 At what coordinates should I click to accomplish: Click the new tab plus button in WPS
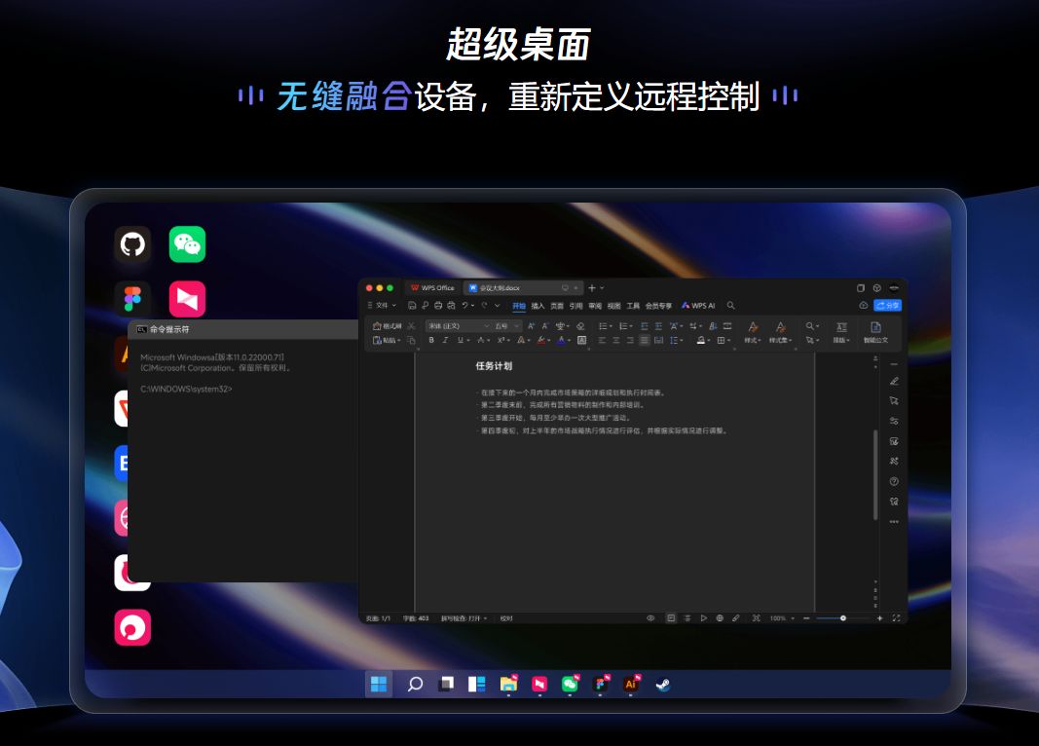click(x=592, y=287)
